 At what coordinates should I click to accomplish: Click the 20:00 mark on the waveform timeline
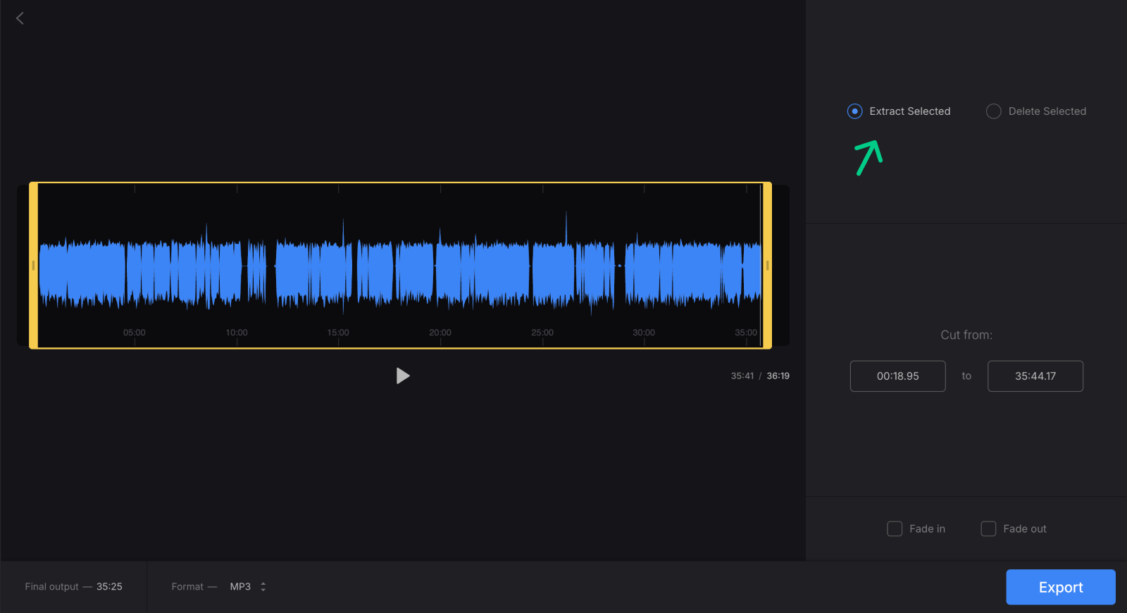pos(440,333)
